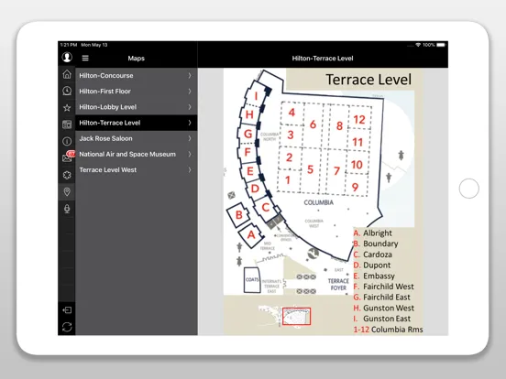The height and width of the screenshot is (379, 506).
Task: Select Terrace Level West map
Action: pyautogui.click(x=137, y=170)
